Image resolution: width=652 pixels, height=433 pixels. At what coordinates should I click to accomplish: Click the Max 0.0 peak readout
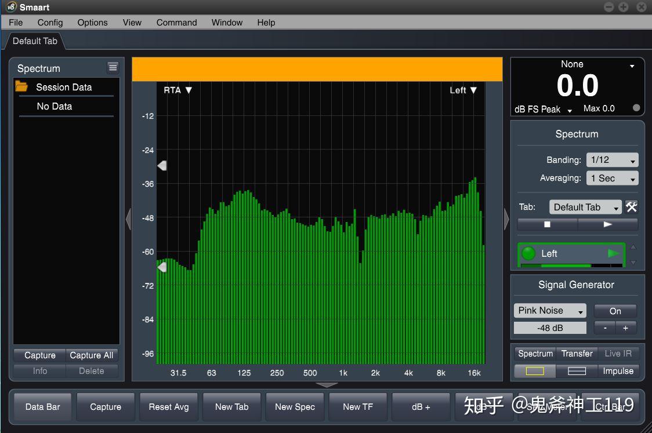[x=599, y=108]
